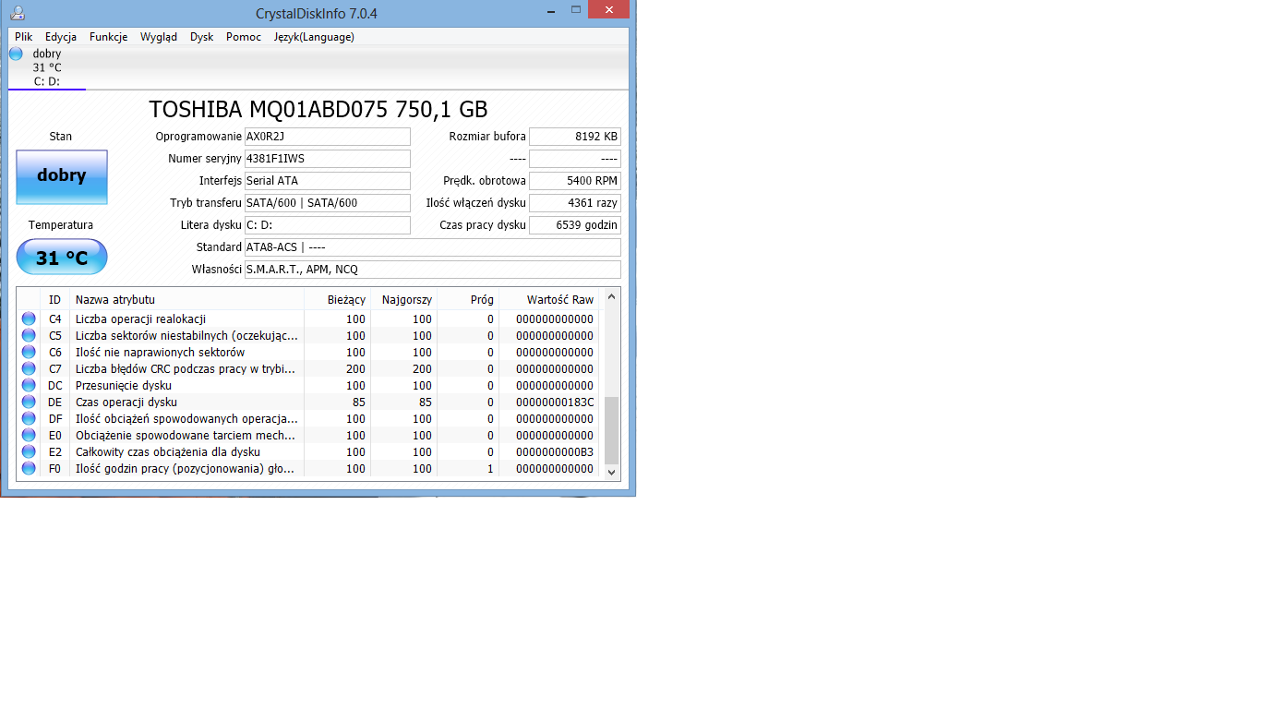Click the transfer mode field SATA/600
The image size is (1261, 709).
pyautogui.click(x=327, y=203)
